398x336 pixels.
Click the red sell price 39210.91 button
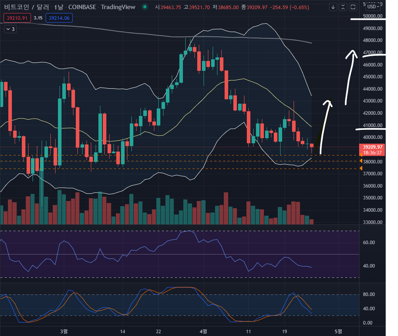click(x=17, y=18)
